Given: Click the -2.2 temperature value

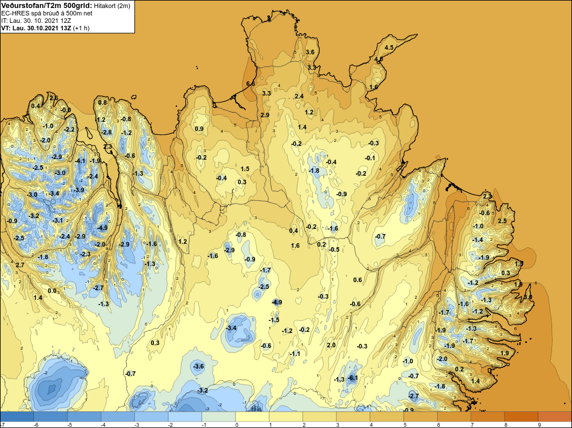Looking at the screenshot, I should click(69, 129).
